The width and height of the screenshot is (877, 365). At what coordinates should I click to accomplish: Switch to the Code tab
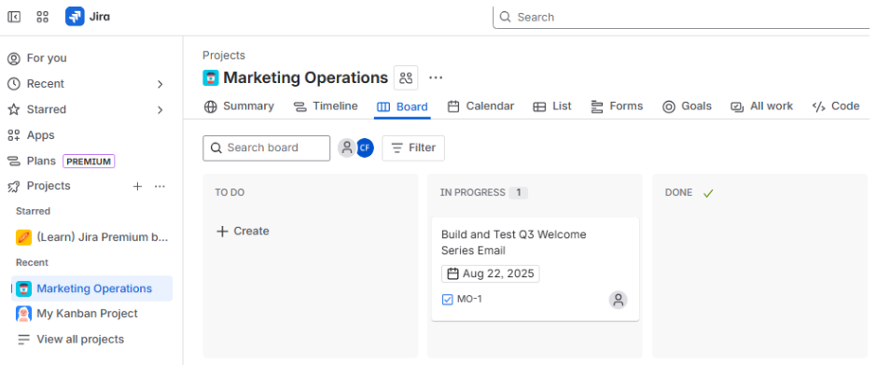click(836, 106)
